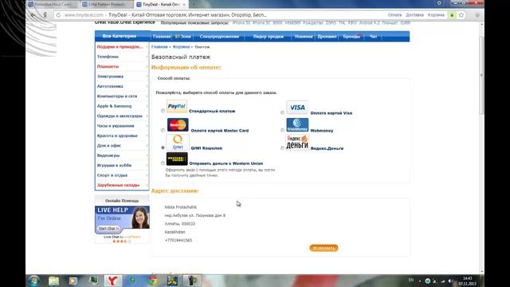Image resolution: width=510 pixels, height=287 pixels.
Task: Click the Яндекс.Деньги logo
Action: click(x=297, y=142)
